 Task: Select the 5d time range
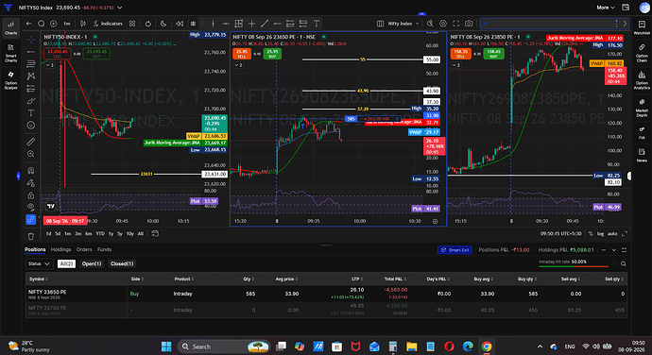pyautogui.click(x=58, y=234)
